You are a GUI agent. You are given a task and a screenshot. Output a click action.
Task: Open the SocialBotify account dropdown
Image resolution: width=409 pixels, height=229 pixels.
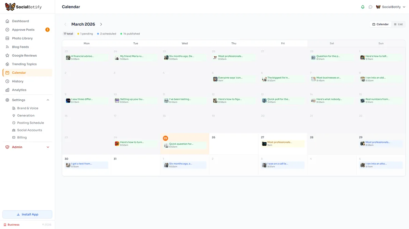pyautogui.click(x=391, y=6)
